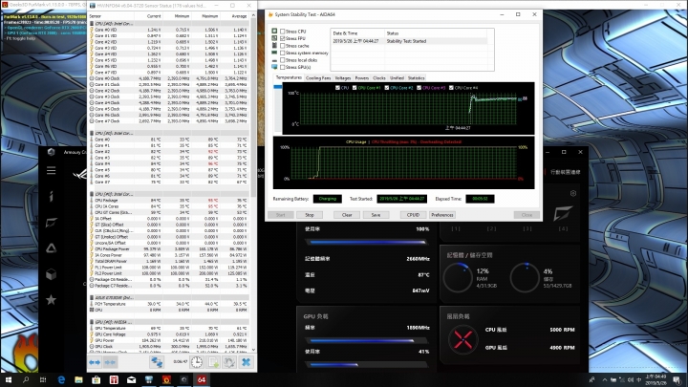
Task: Toggle CPU graph line checkbox
Action: pyautogui.click(x=337, y=88)
